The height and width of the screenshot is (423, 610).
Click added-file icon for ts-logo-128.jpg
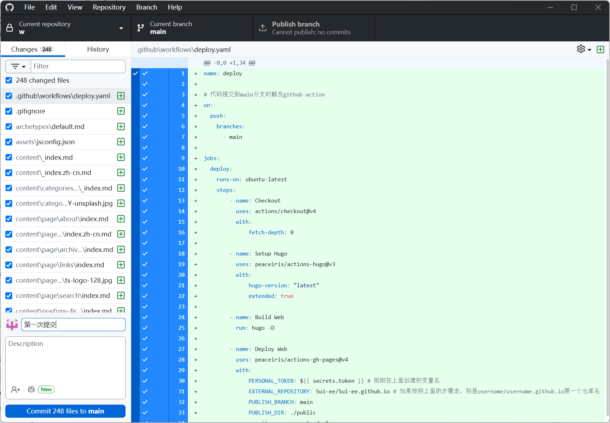121,280
